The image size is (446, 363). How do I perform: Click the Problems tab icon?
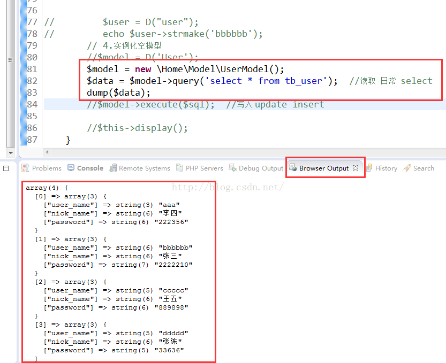25,168
